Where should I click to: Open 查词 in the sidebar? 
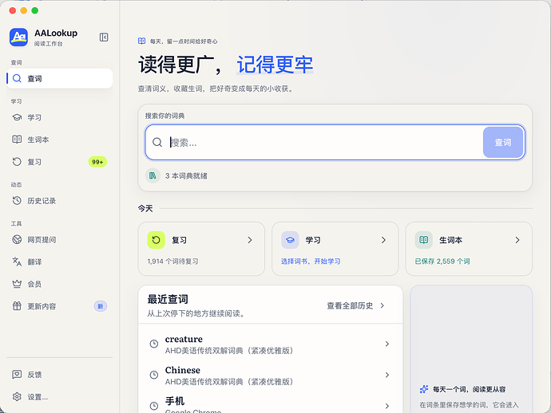click(x=59, y=78)
